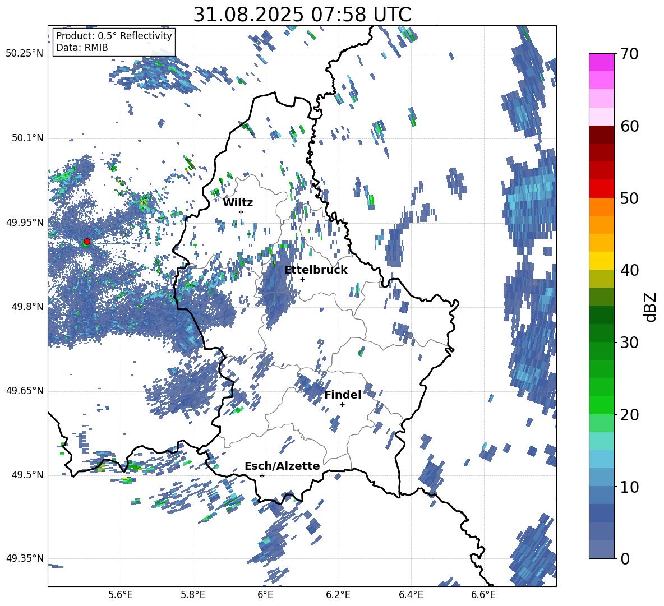This screenshot has width=664, height=606.
Task: Click the orange colorbar segment below 50
Action: click(601, 206)
